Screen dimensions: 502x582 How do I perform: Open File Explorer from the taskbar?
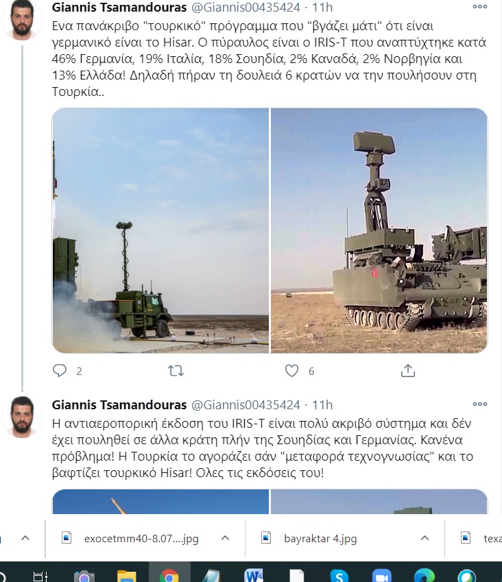(126, 575)
